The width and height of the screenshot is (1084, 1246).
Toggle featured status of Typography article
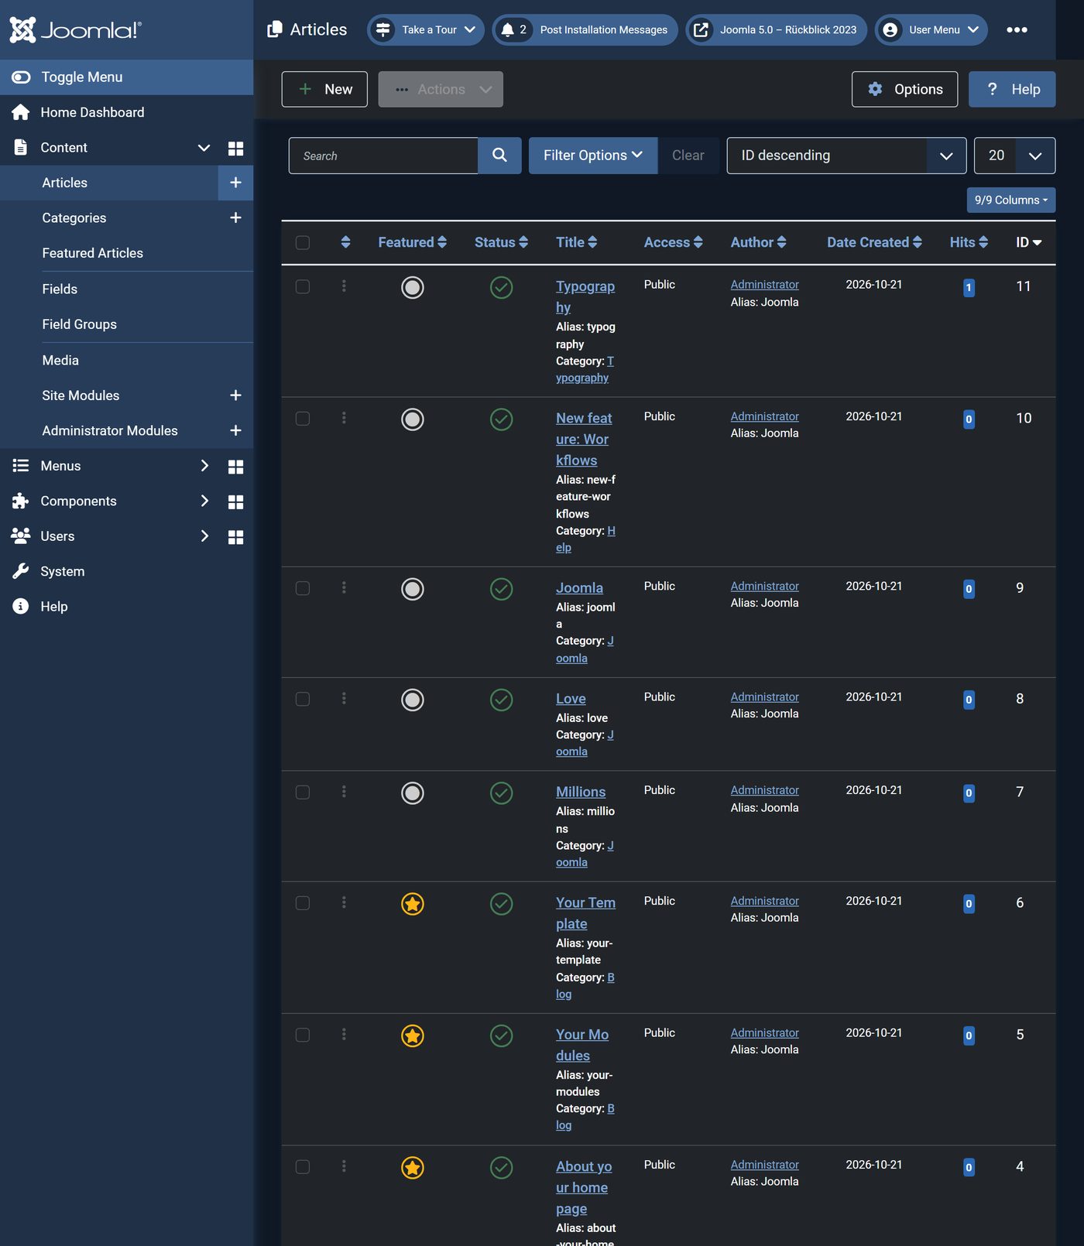[x=413, y=288]
